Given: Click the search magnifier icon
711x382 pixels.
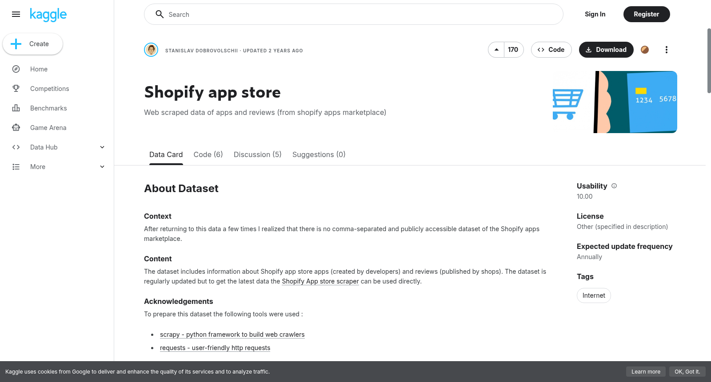Looking at the screenshot, I should pyautogui.click(x=160, y=14).
